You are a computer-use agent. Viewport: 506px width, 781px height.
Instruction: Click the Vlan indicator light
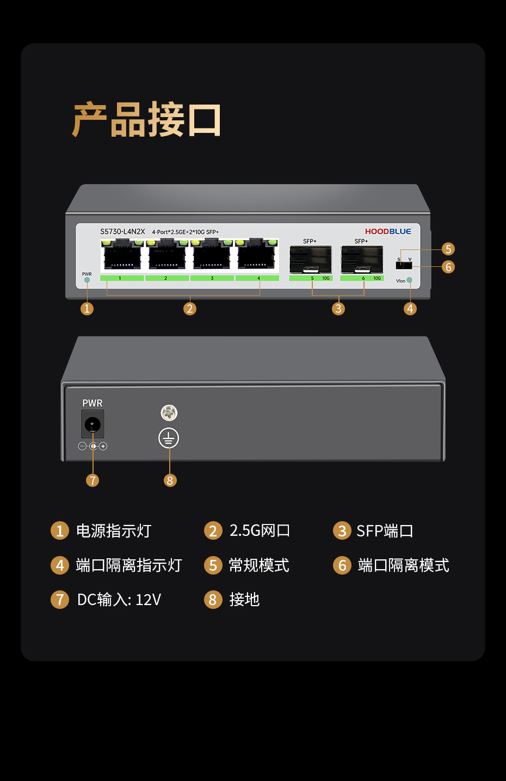(x=410, y=280)
